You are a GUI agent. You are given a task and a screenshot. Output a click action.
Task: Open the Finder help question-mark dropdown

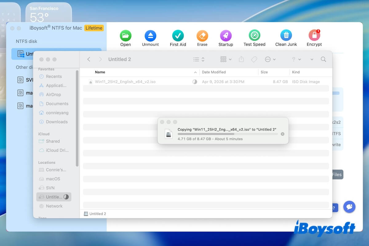[296, 59]
